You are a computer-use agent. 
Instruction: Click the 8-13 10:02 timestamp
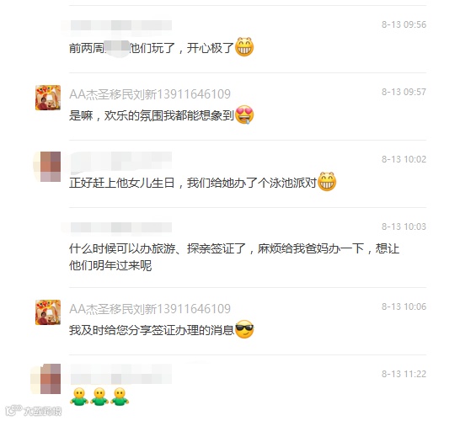click(404, 159)
